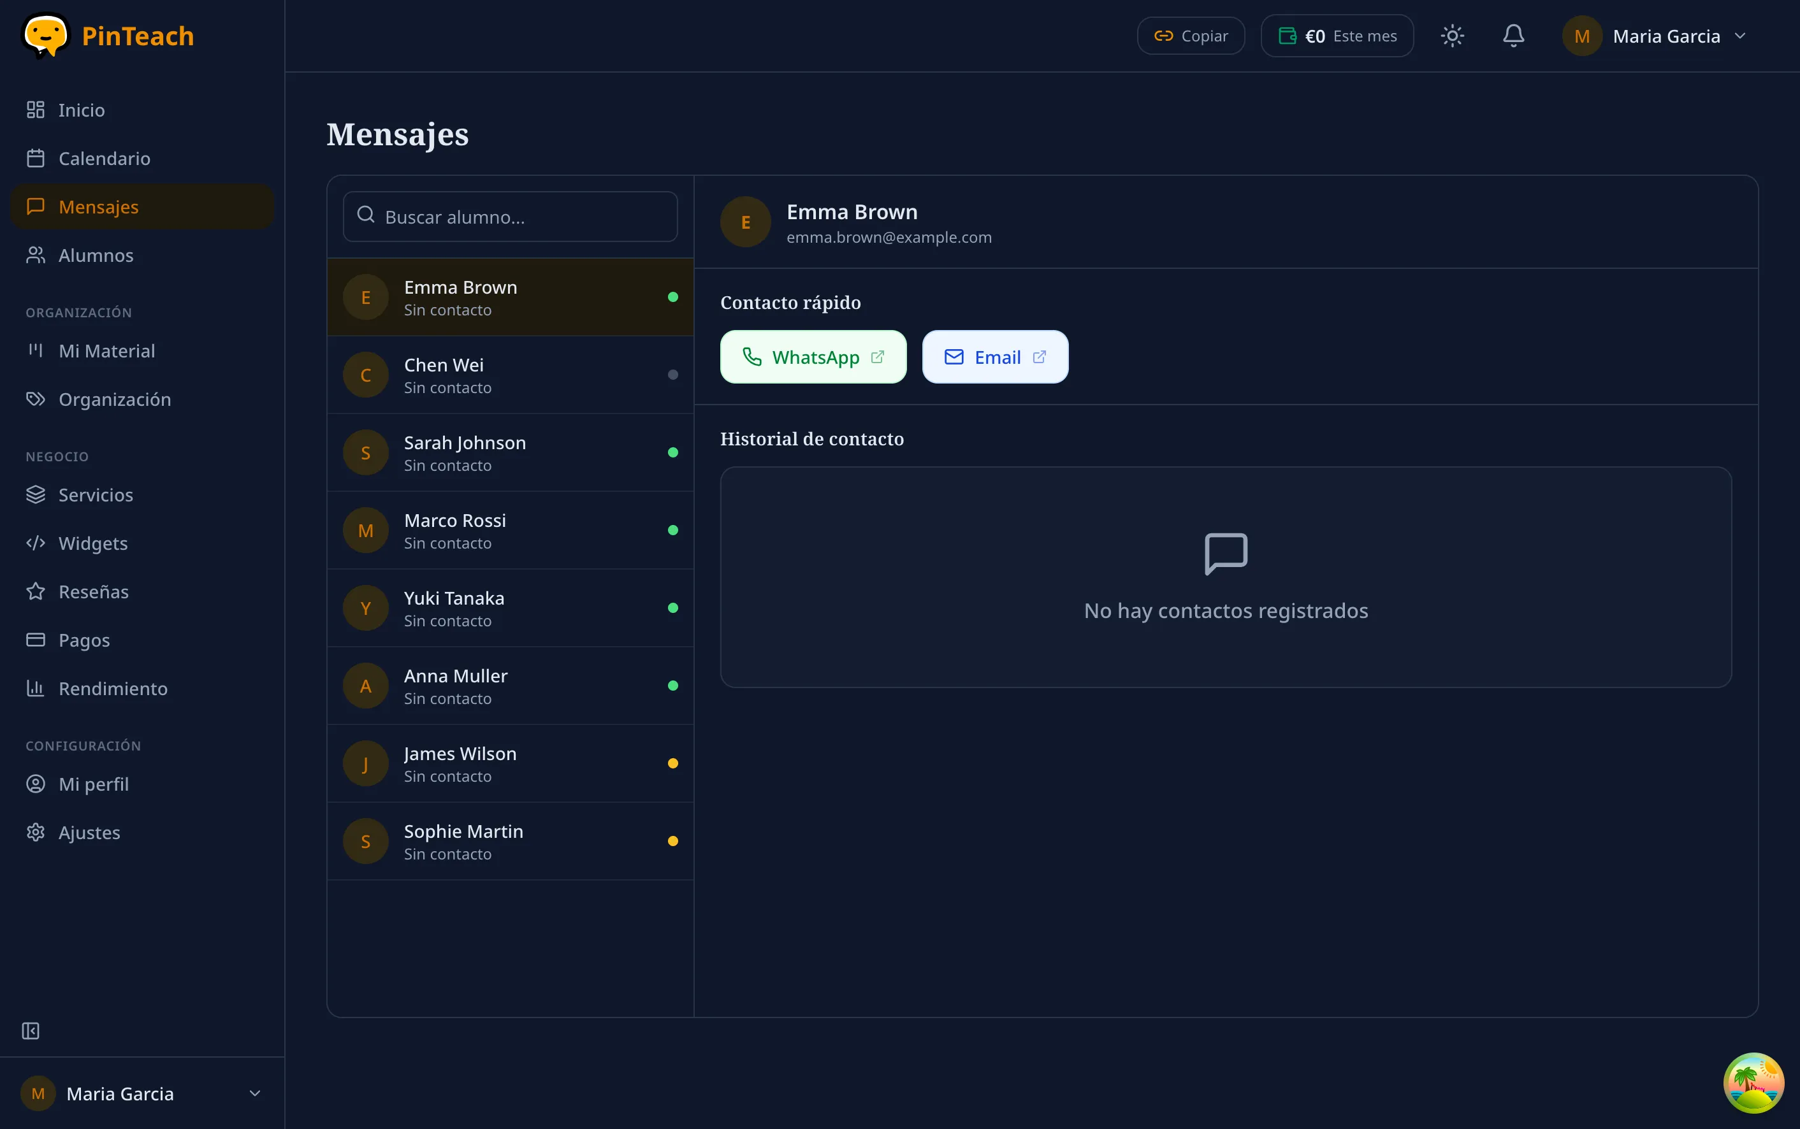Click the Mi Material icon
This screenshot has width=1800, height=1129.
click(35, 350)
